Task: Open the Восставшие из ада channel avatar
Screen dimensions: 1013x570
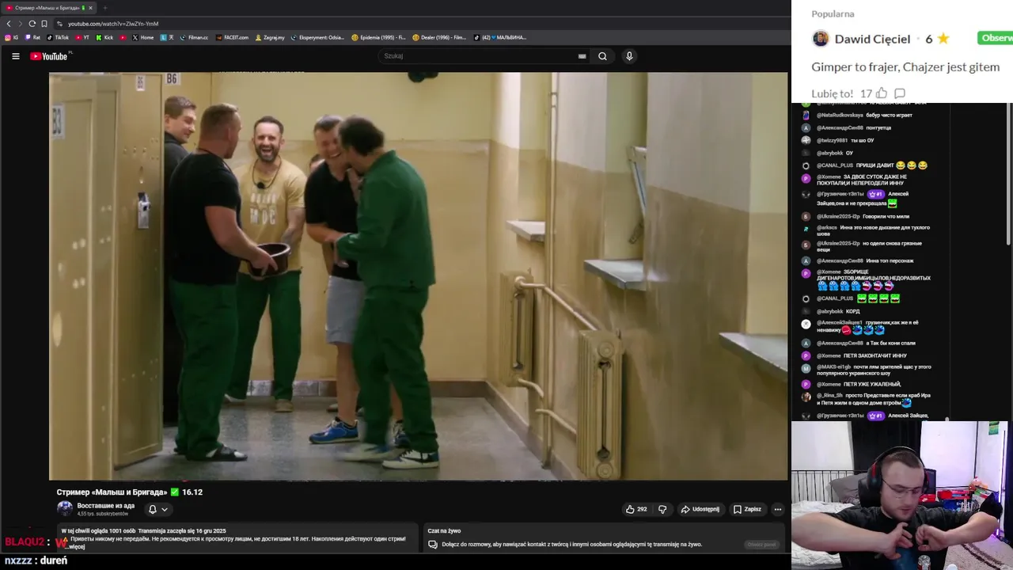Action: tap(65, 509)
